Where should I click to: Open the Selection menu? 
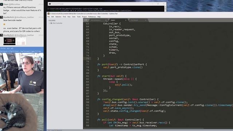(58, 17)
